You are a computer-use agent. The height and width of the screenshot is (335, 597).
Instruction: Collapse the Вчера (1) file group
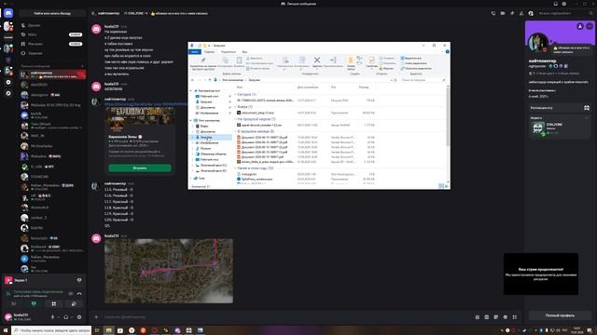[235, 107]
